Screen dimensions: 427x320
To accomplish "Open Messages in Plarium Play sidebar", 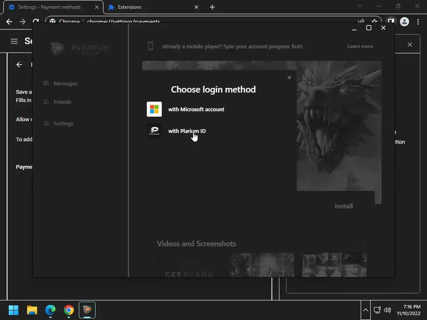I will pyautogui.click(x=65, y=83).
